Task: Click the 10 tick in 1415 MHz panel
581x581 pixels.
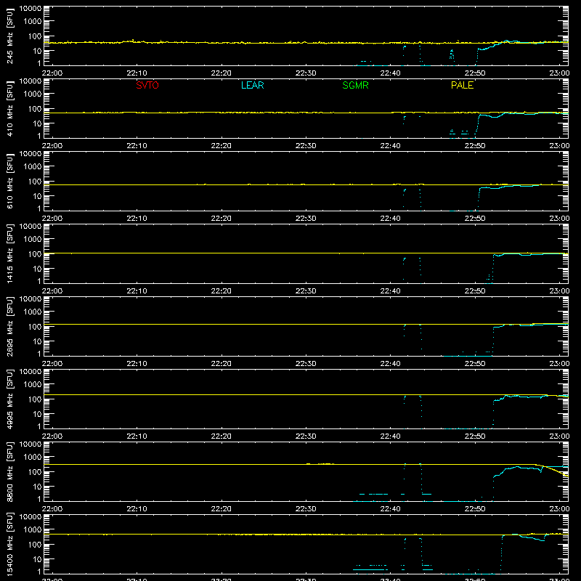Action: coord(37,269)
